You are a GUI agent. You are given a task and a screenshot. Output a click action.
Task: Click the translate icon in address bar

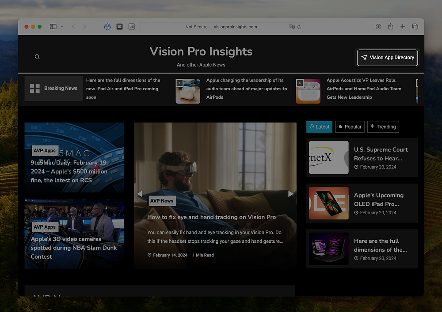292,27
